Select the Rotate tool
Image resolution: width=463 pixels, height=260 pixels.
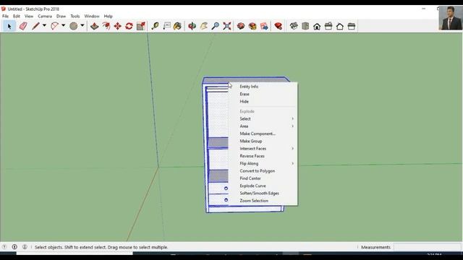[x=129, y=26]
